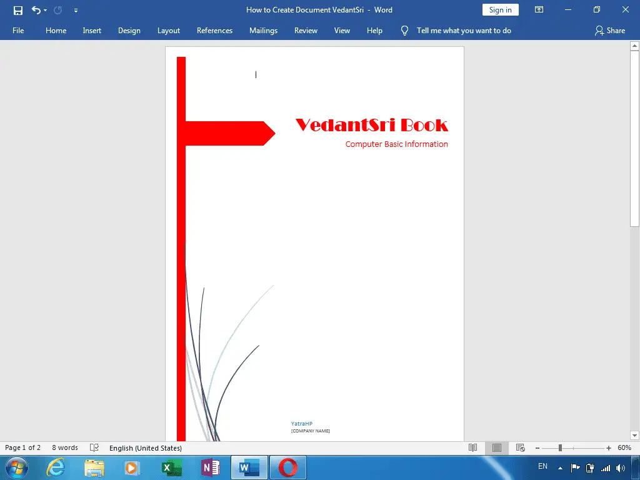Open the References tab
The width and height of the screenshot is (640, 480).
pyautogui.click(x=215, y=31)
